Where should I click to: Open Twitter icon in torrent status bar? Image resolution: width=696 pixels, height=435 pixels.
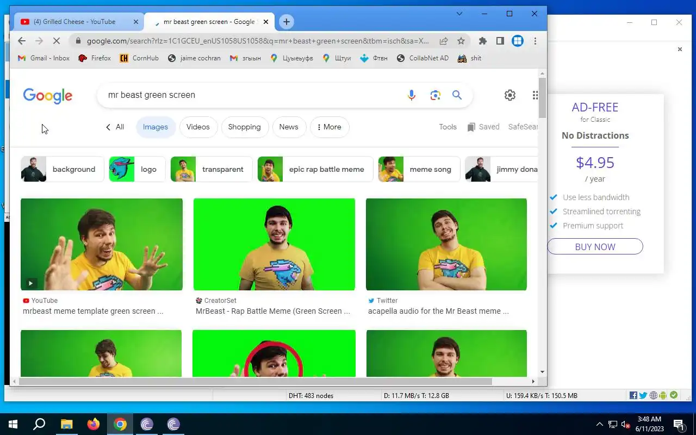[x=643, y=395]
